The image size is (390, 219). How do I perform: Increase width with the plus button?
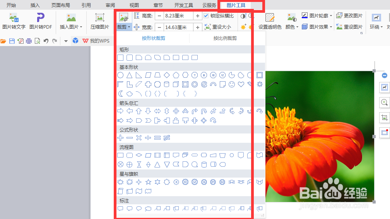pyautogui.click(x=197, y=27)
